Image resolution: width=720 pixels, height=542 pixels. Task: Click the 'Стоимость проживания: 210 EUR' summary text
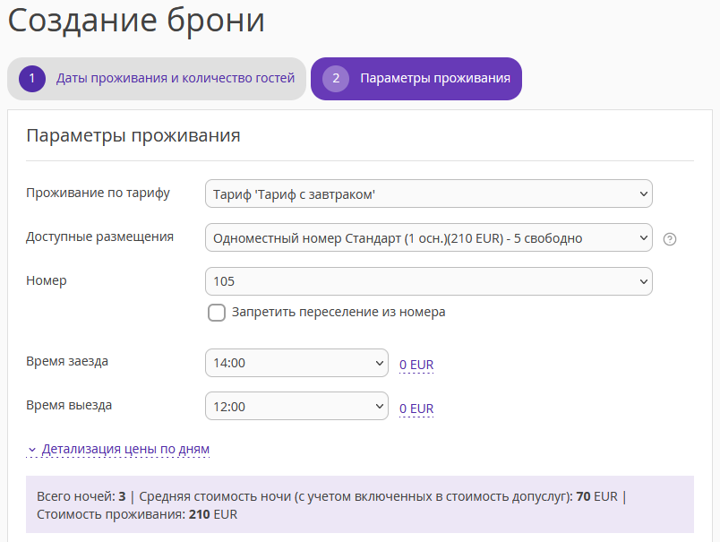[137, 514]
